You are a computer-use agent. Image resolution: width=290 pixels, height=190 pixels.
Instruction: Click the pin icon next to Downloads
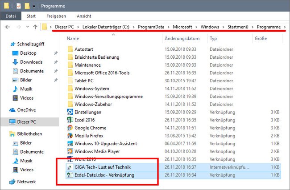pos(56,62)
